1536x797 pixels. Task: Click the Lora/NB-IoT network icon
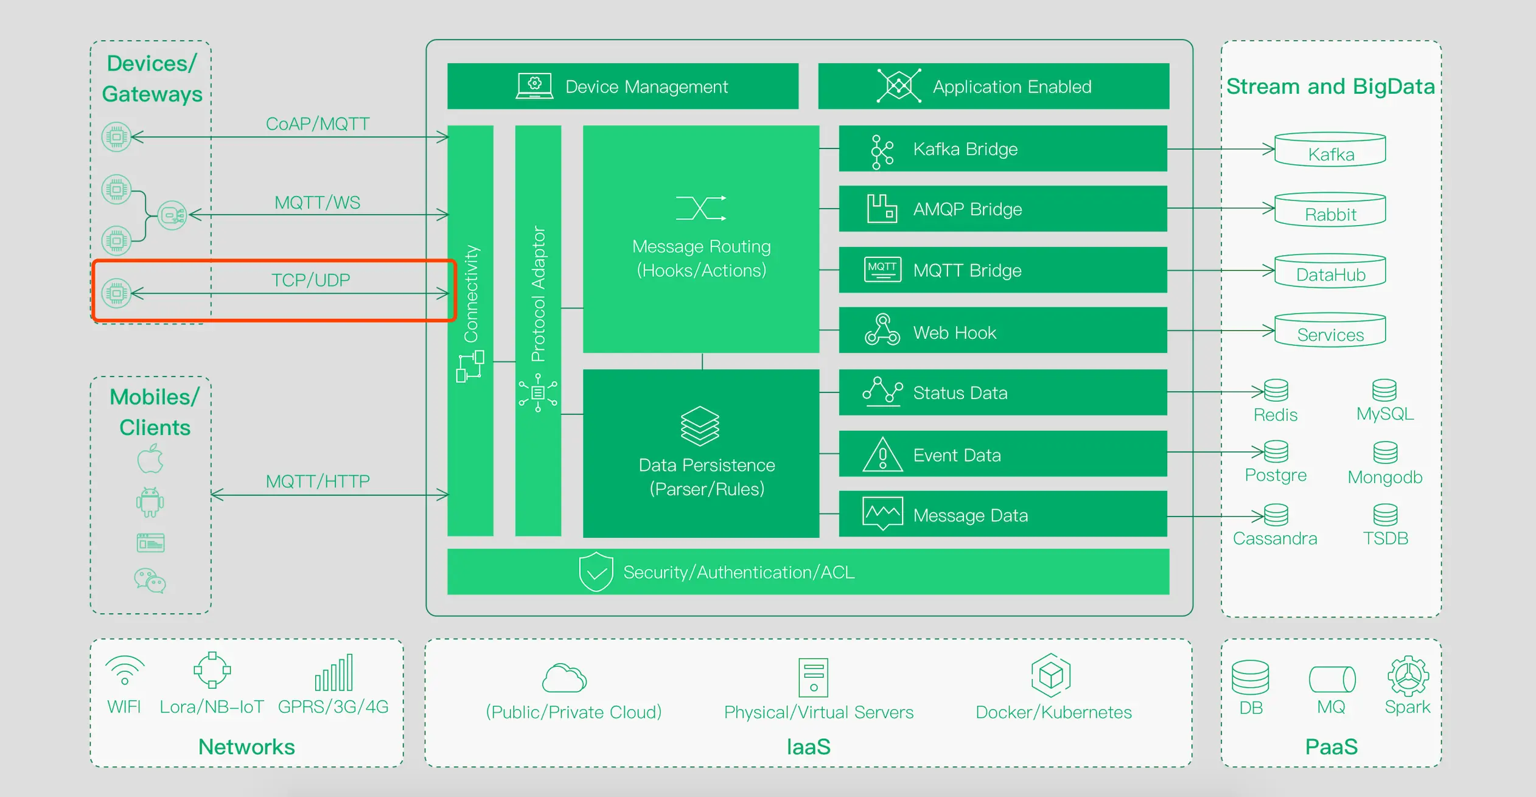click(x=212, y=670)
